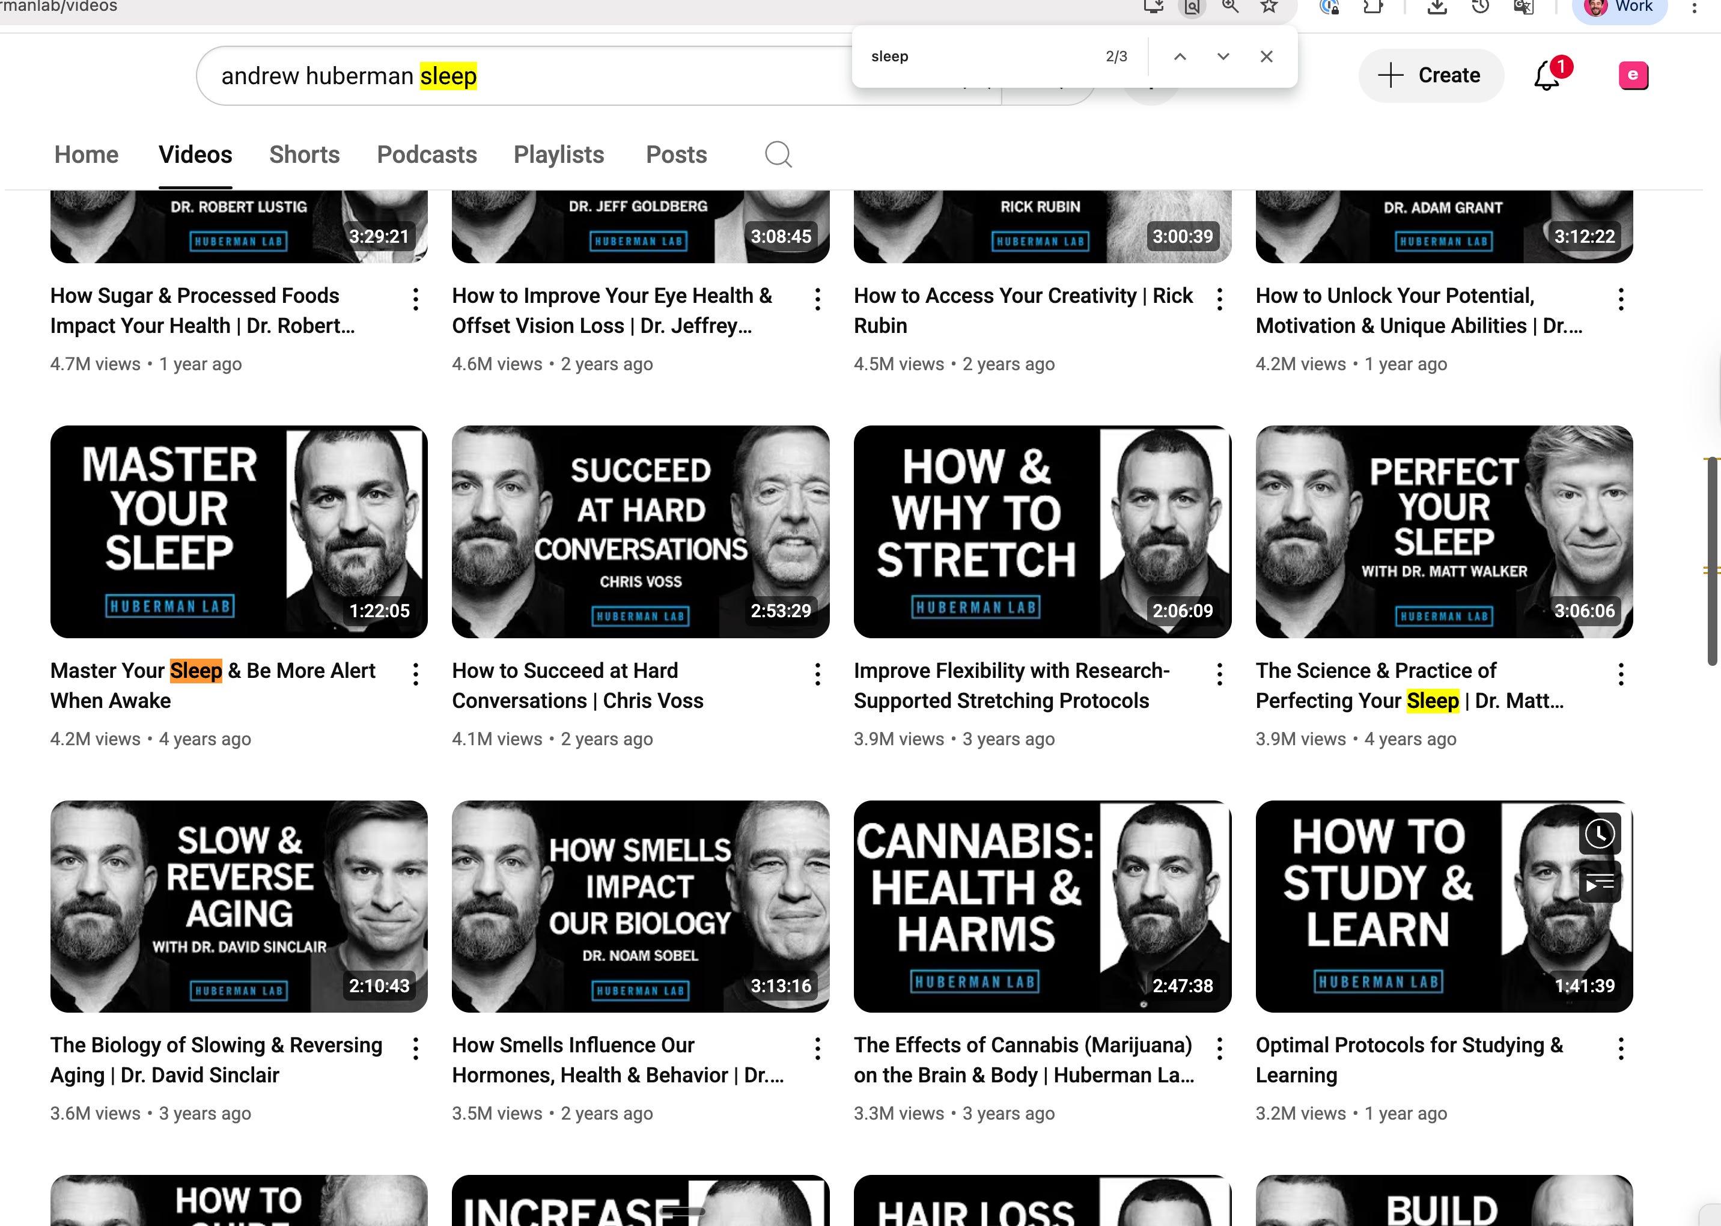The width and height of the screenshot is (1721, 1226).
Task: Open the Perfect Your Sleep Matt Walker thumbnail
Action: (x=1443, y=531)
